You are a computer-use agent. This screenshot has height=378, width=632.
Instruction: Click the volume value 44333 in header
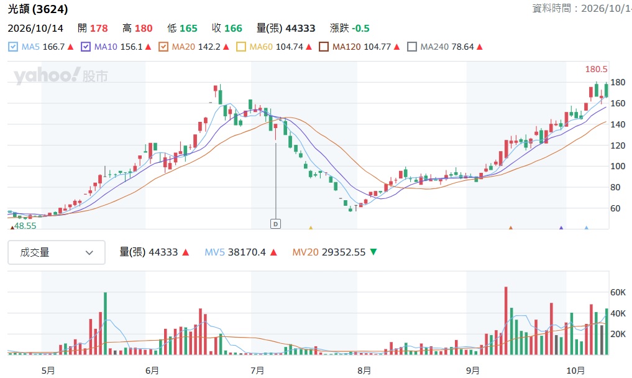coord(300,28)
